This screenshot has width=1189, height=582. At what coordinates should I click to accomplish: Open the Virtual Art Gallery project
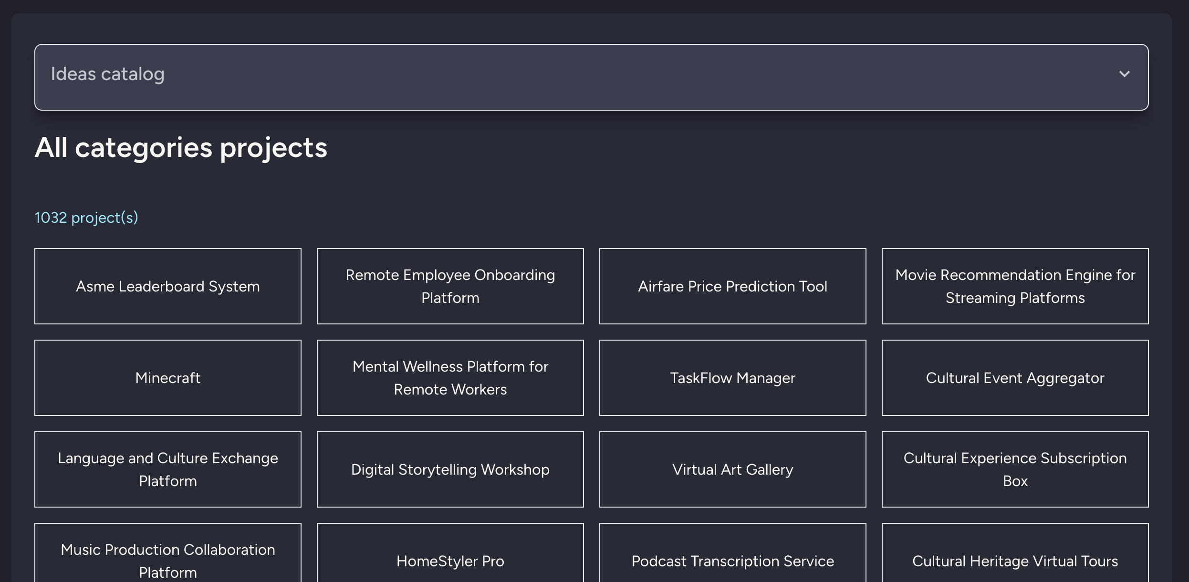[732, 469]
